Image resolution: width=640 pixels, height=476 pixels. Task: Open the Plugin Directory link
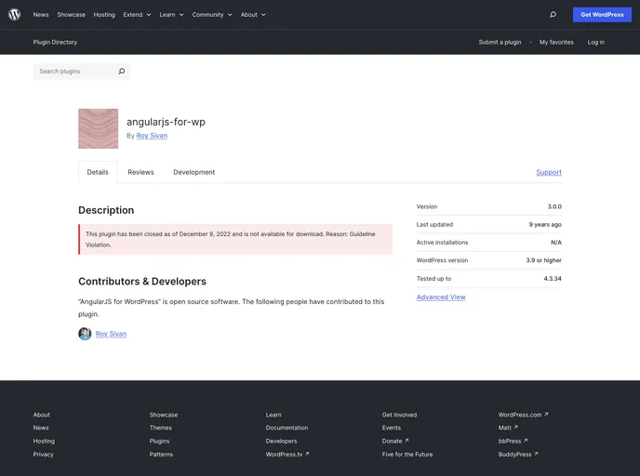pyautogui.click(x=55, y=42)
